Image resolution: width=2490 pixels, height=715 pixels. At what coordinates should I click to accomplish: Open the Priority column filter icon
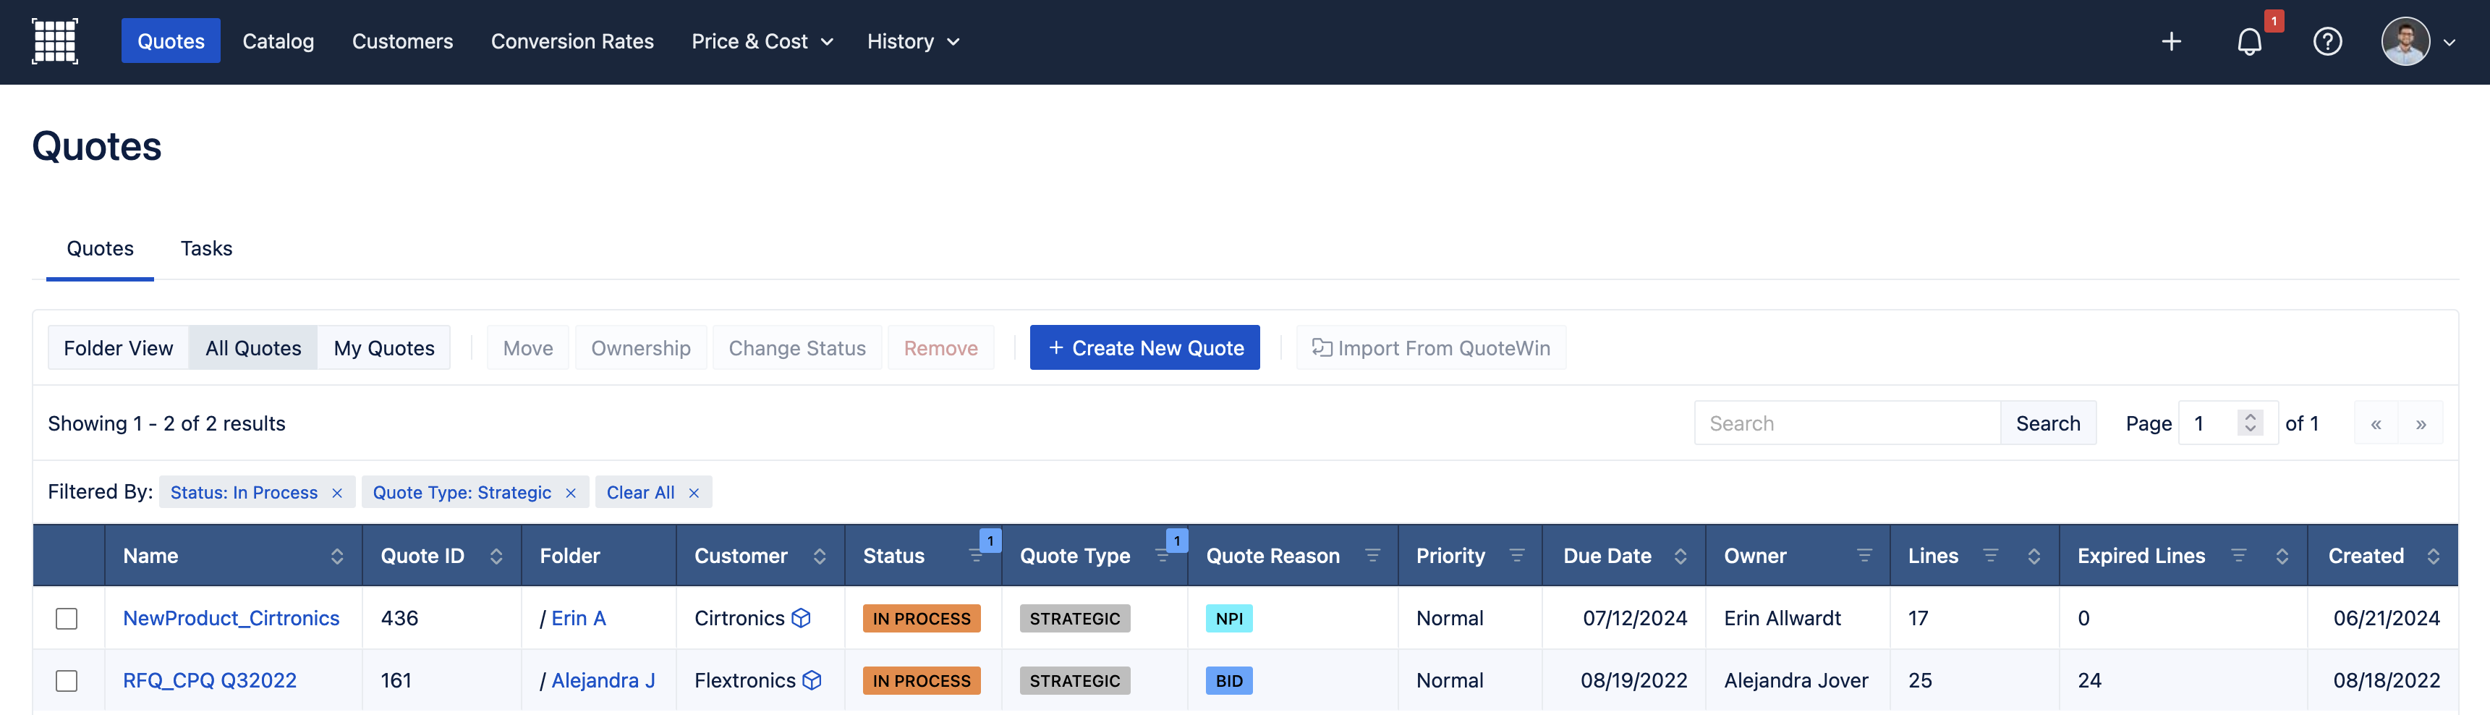click(1516, 555)
